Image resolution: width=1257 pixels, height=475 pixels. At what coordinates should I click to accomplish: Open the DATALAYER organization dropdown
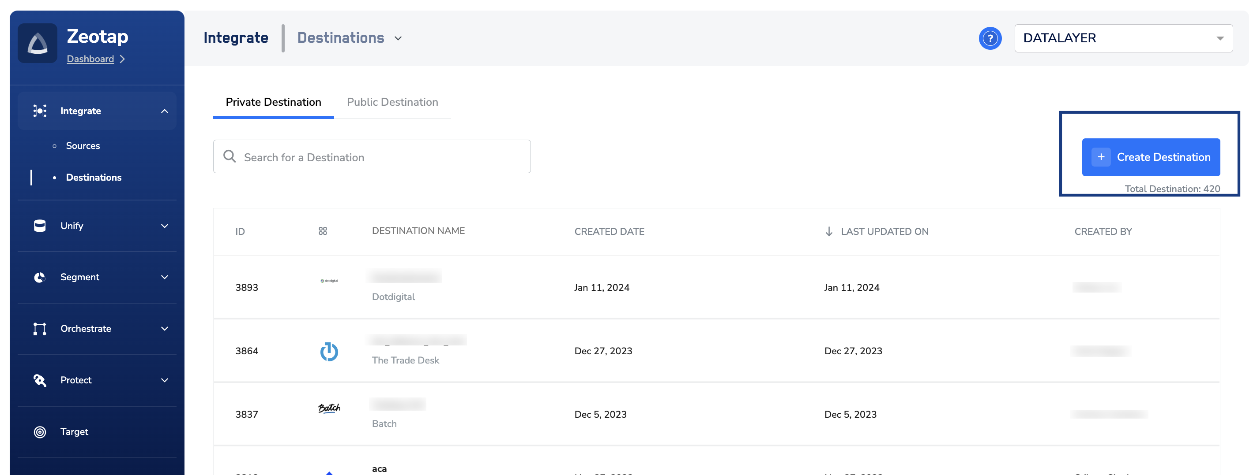(1123, 38)
